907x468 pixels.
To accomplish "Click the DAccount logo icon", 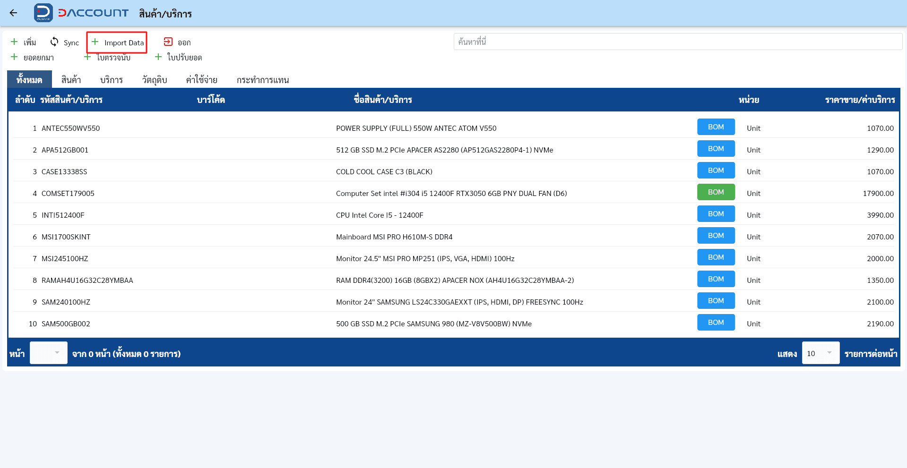I will tap(43, 13).
